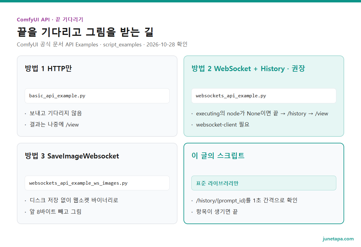Select the basic_api_example.py code box

click(97, 96)
